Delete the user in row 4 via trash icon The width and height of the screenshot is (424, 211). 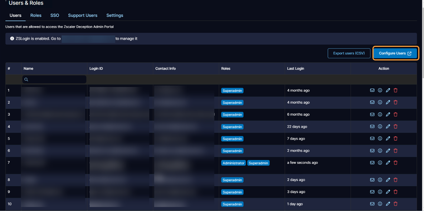point(395,126)
